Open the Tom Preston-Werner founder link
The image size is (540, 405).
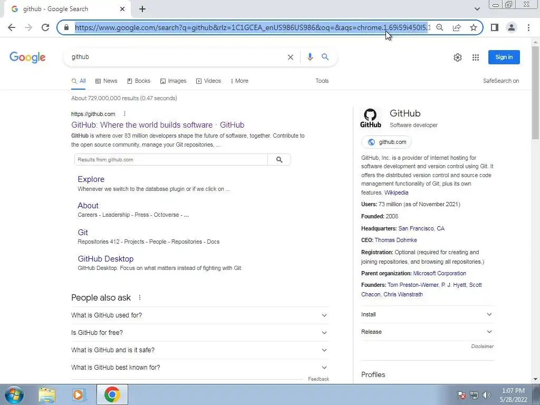(413, 285)
